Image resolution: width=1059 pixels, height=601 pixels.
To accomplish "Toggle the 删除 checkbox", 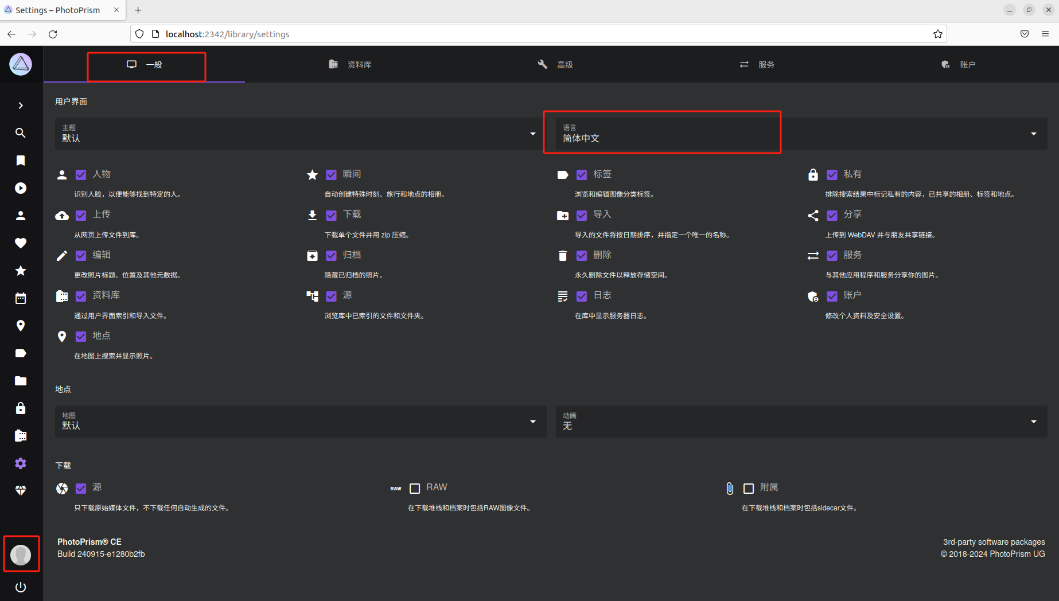I will click(582, 256).
